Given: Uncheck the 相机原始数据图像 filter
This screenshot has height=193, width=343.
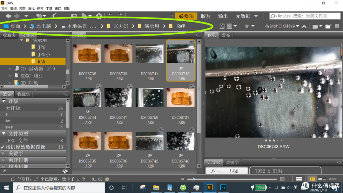Looking at the screenshot, I should (33, 147).
